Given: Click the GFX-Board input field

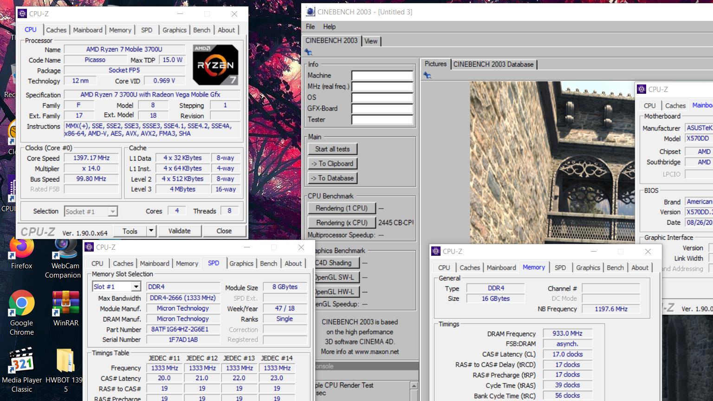Looking at the screenshot, I should pos(382,109).
